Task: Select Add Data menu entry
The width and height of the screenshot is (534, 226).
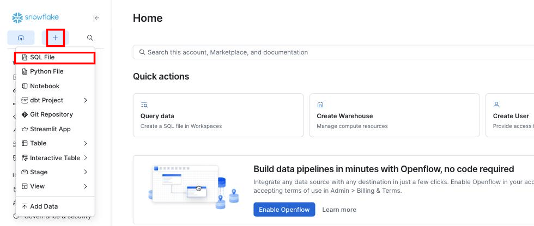Action: pyautogui.click(x=55, y=206)
